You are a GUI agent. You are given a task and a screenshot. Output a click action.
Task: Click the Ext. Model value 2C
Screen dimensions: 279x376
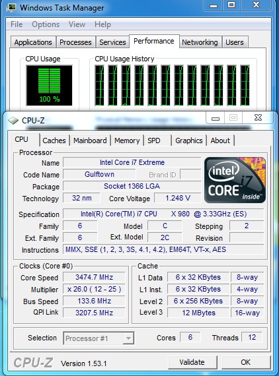point(165,237)
